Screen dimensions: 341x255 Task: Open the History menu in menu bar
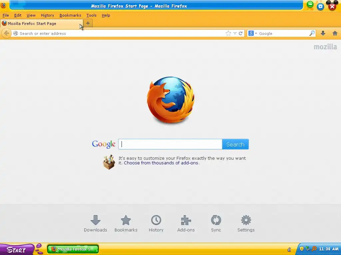(47, 15)
